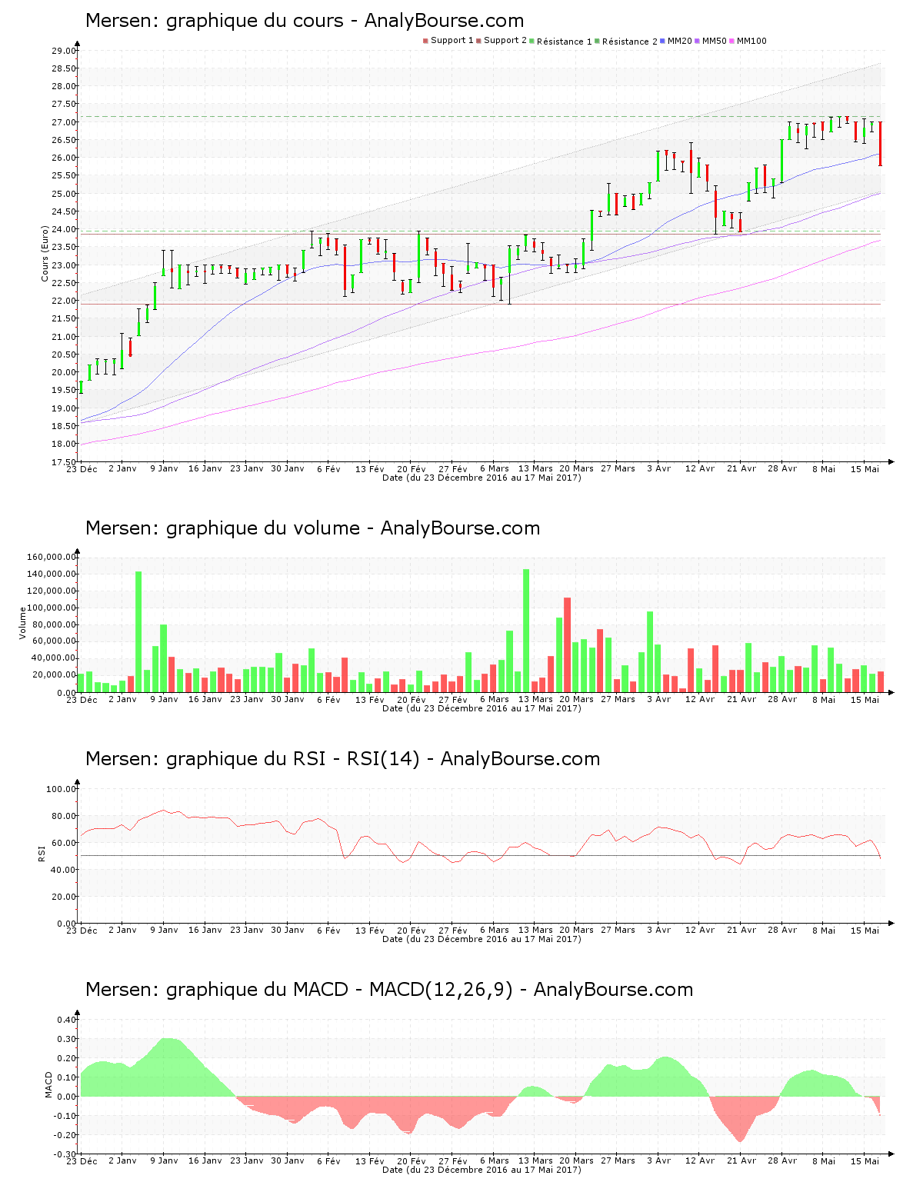Click '20 Fév' date on MACD chart
The image size is (923, 1192).
click(x=412, y=1160)
